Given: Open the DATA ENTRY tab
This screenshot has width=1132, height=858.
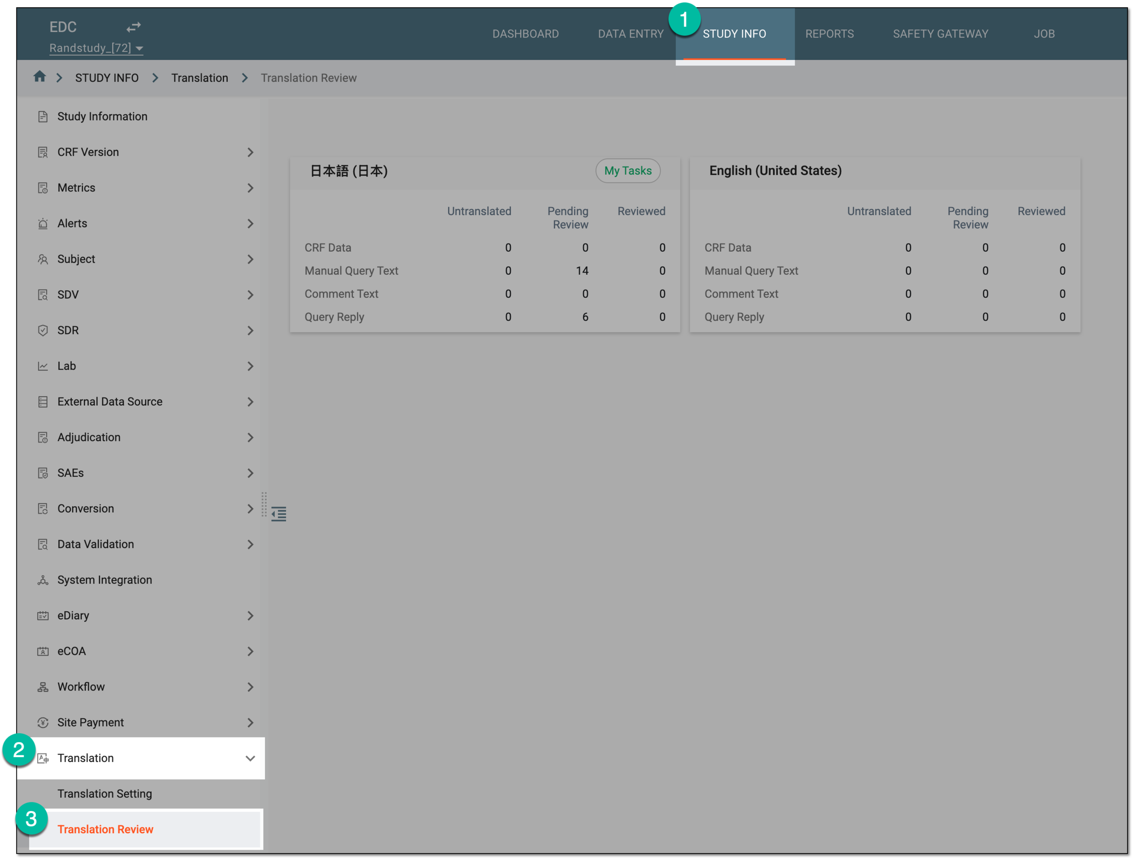Looking at the screenshot, I should coord(630,34).
